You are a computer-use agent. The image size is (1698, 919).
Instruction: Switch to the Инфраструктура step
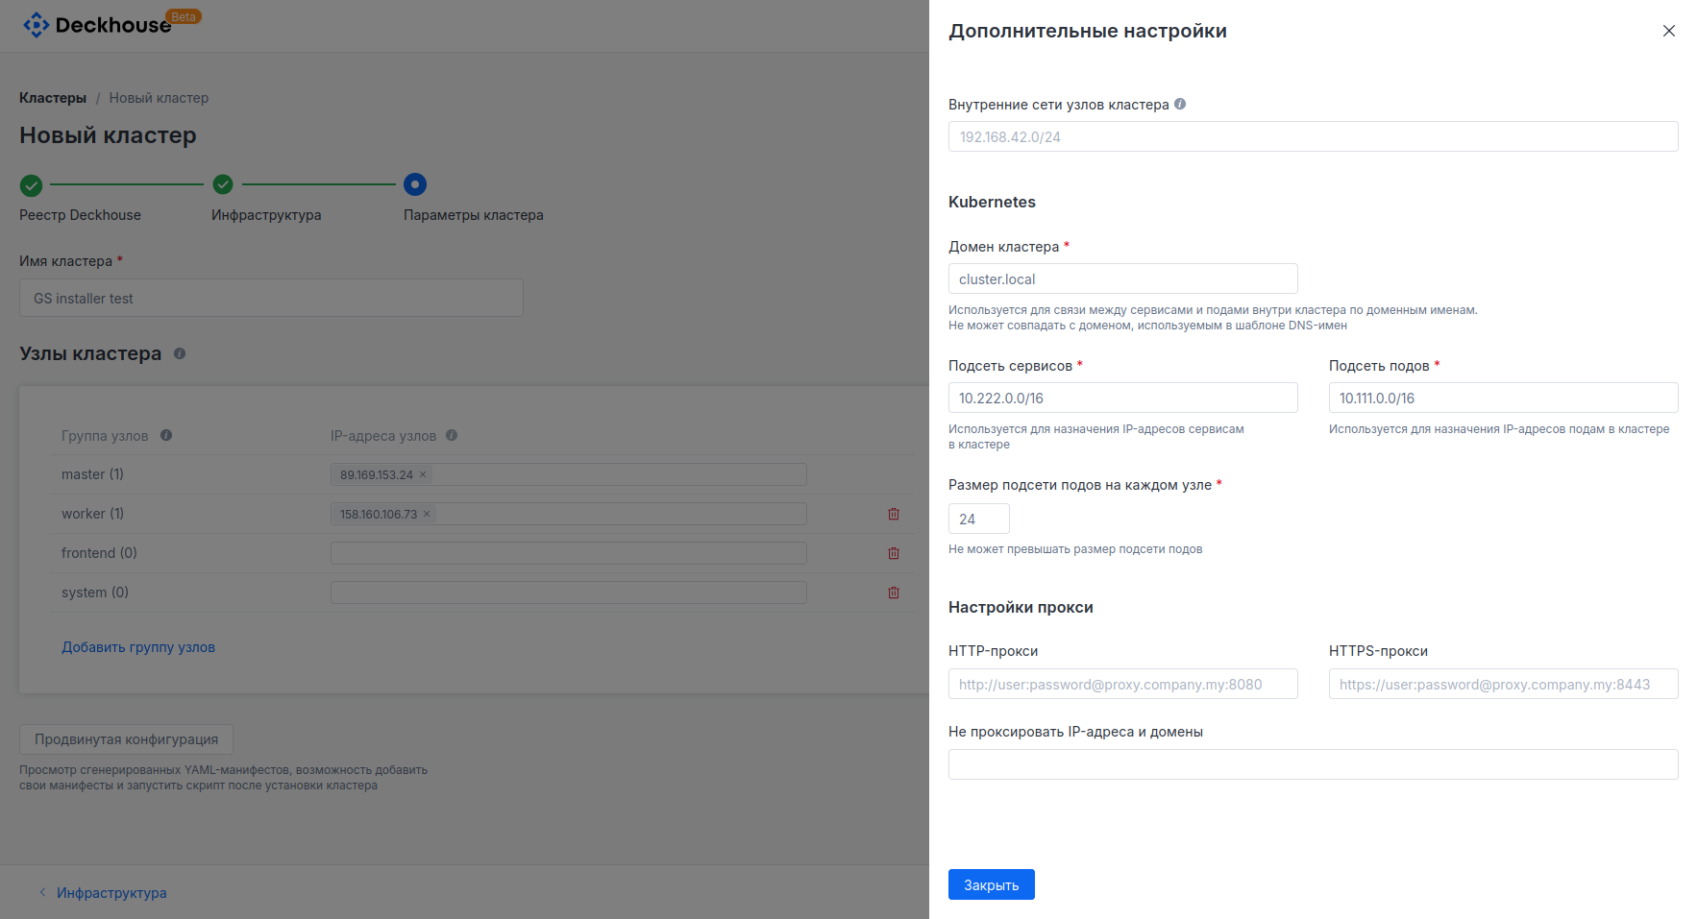point(223,184)
